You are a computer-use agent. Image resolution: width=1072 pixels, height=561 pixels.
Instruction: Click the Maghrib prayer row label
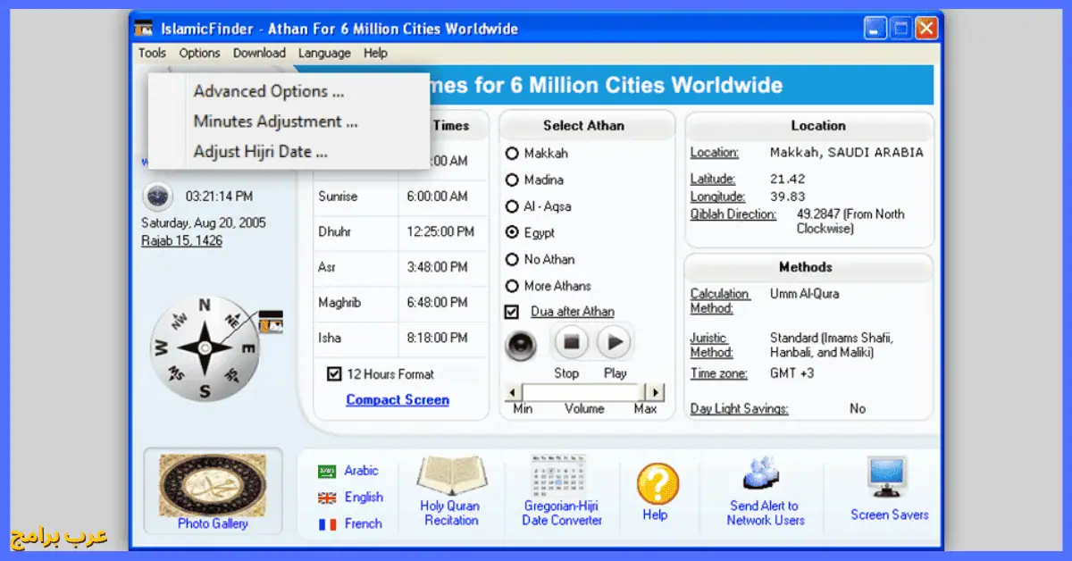tap(339, 303)
